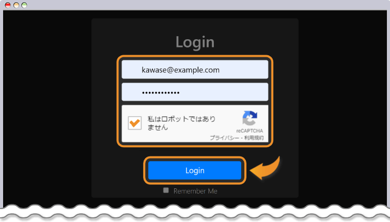
Task: Click the Login heading text
Action: (x=195, y=42)
